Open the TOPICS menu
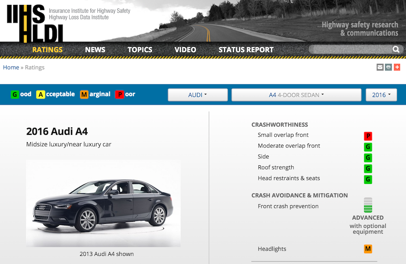The height and width of the screenshot is (264, 406). coord(140,50)
